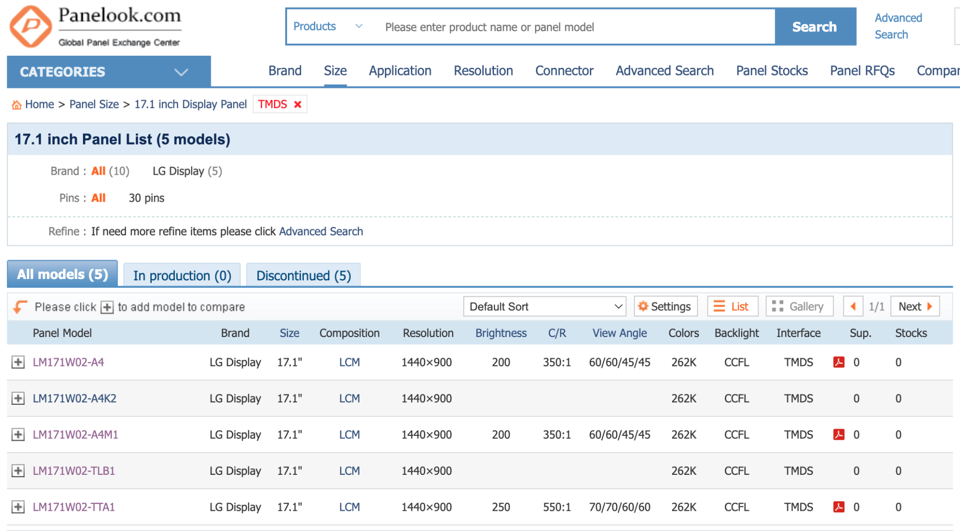The image size is (960, 531).
Task: Add LM171W02-A4M1 to compare with plus icon
Action: (18, 434)
